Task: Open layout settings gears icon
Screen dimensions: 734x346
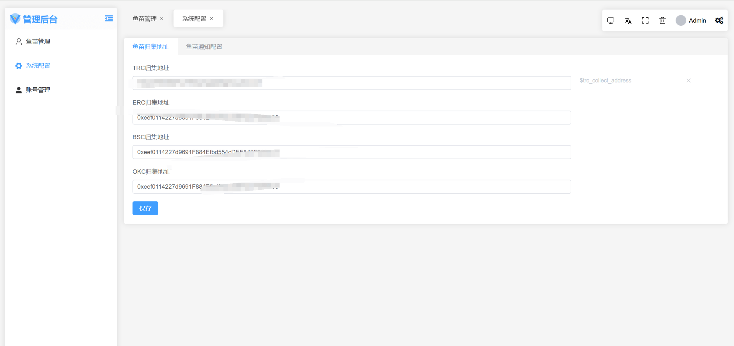Action: pyautogui.click(x=719, y=20)
